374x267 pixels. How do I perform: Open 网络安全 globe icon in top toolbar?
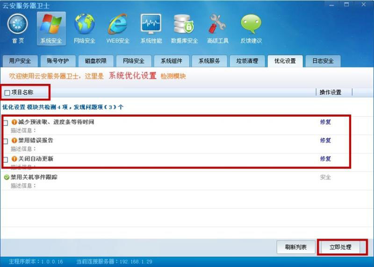pyautogui.click(x=85, y=24)
